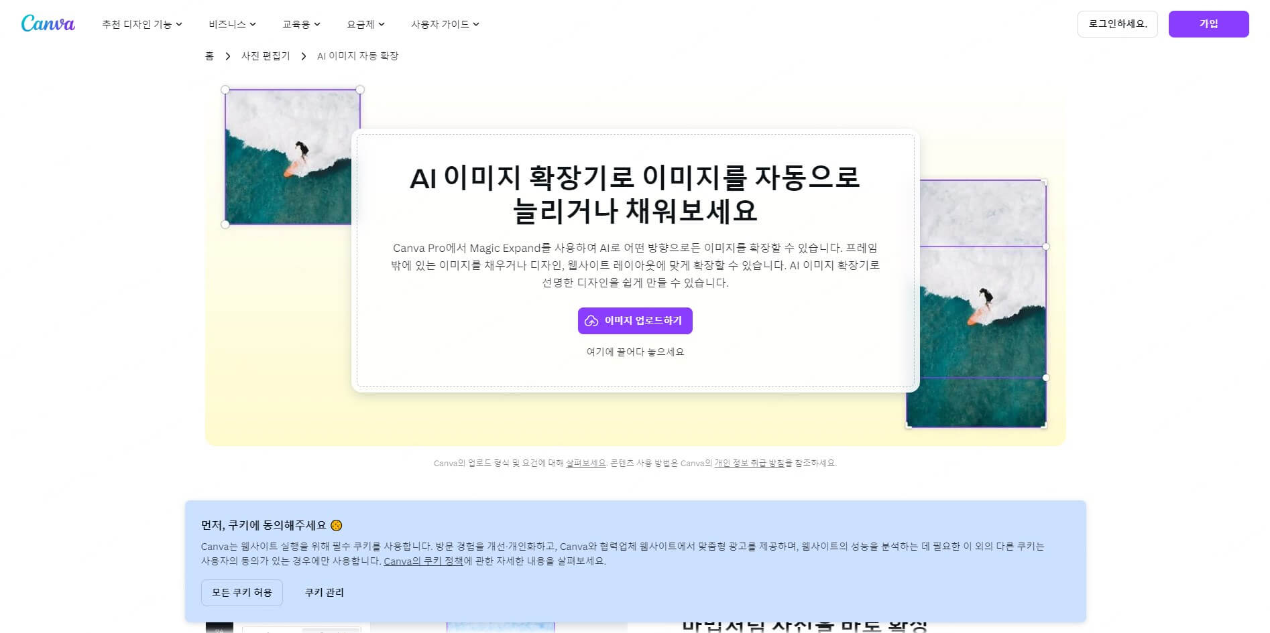This screenshot has width=1270, height=633.
Task: Click the first breadcrumb chevron separator
Action: click(x=228, y=56)
